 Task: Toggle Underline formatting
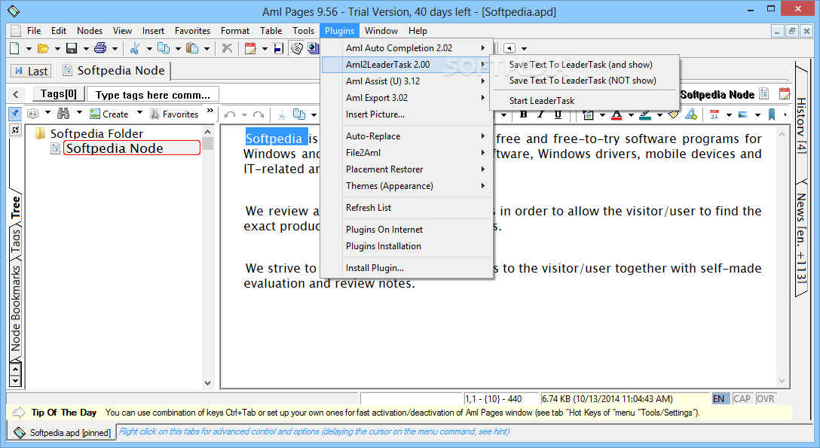coord(558,114)
